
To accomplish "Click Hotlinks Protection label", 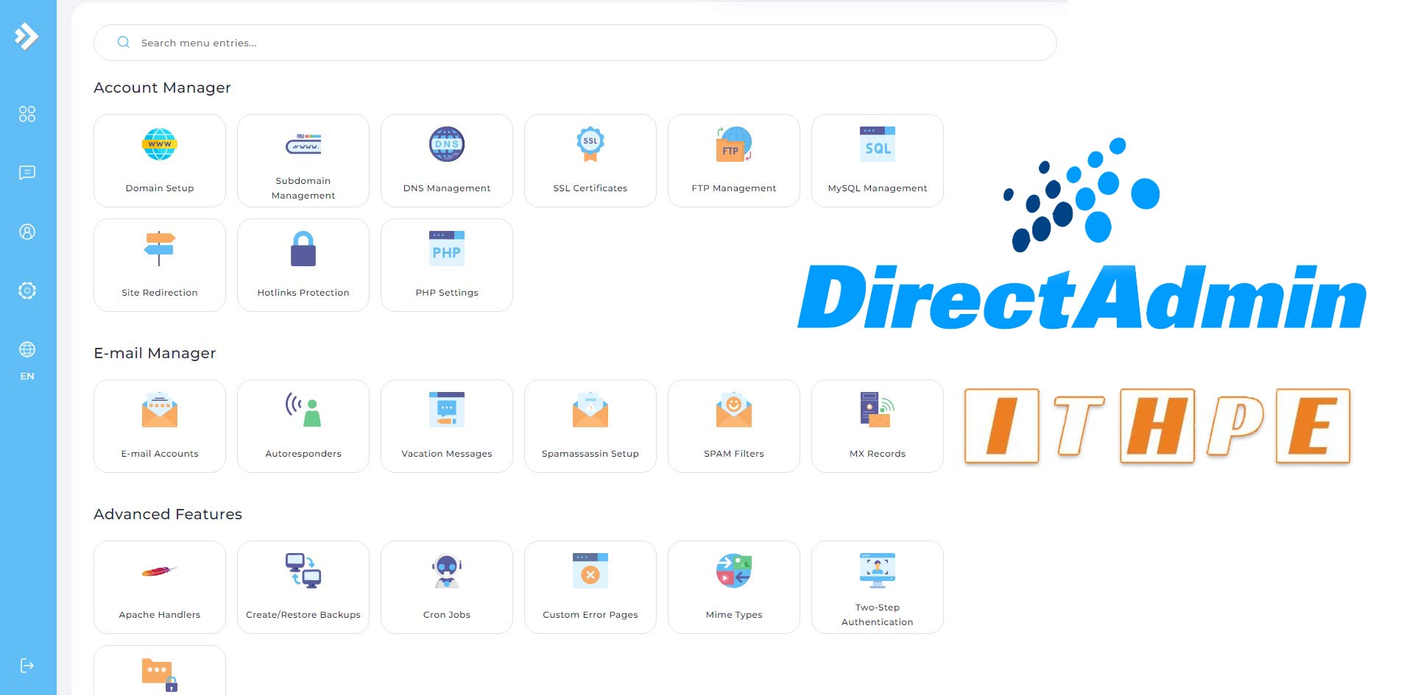I will pyautogui.click(x=303, y=293).
